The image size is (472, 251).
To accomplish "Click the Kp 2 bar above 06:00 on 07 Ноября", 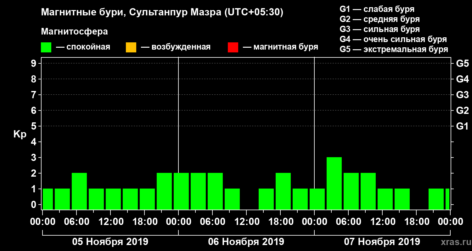I will click(x=351, y=191).
